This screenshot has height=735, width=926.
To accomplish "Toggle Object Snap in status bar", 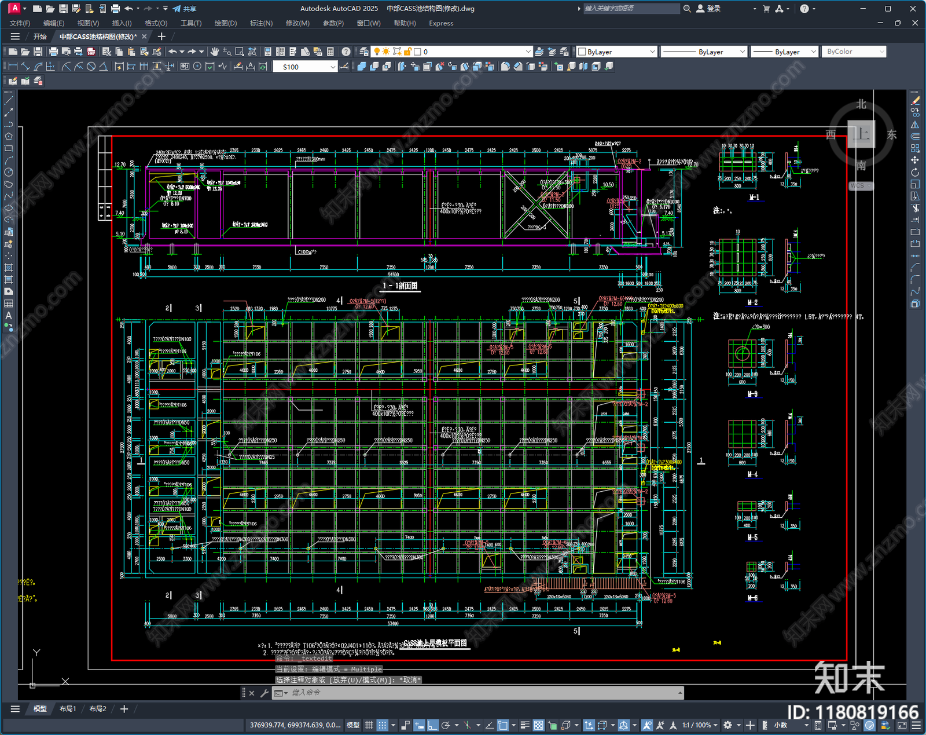I will click(503, 725).
